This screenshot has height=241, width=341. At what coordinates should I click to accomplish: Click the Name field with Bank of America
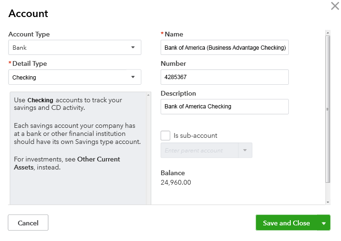[225, 47]
